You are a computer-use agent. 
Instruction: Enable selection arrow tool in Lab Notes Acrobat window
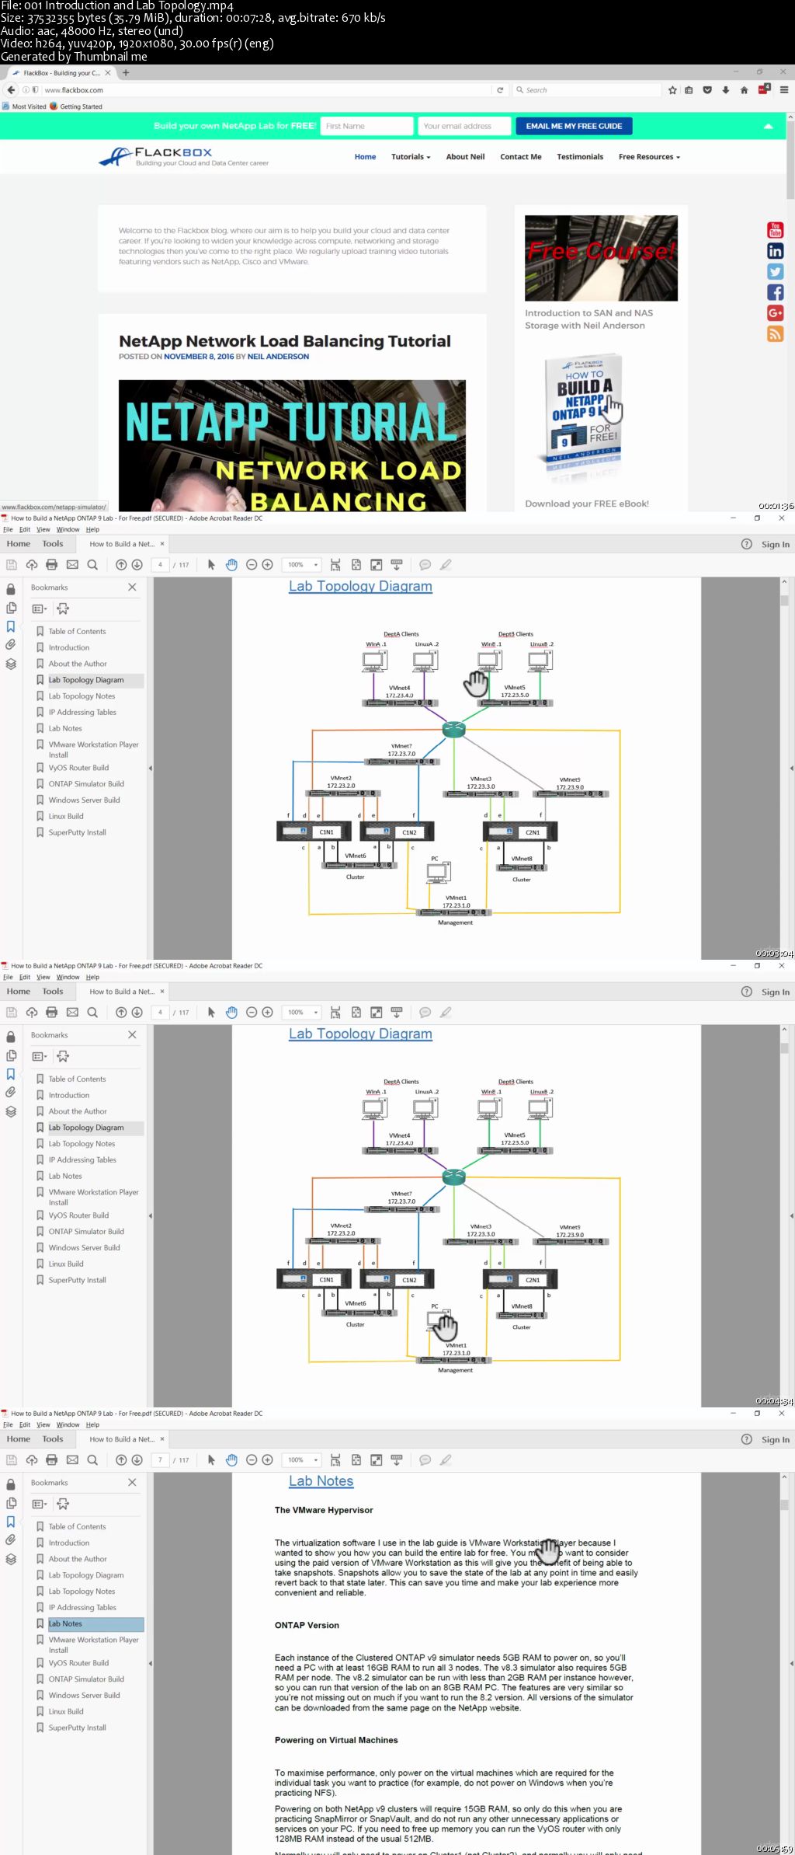pos(211,1460)
